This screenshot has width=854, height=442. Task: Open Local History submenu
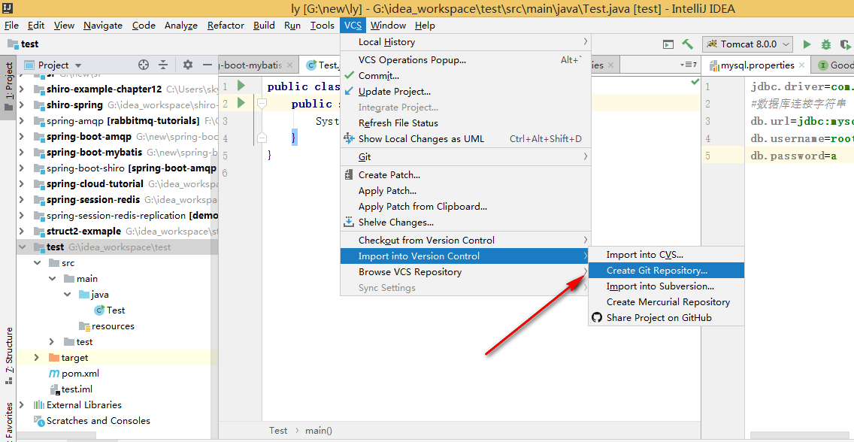click(x=465, y=42)
